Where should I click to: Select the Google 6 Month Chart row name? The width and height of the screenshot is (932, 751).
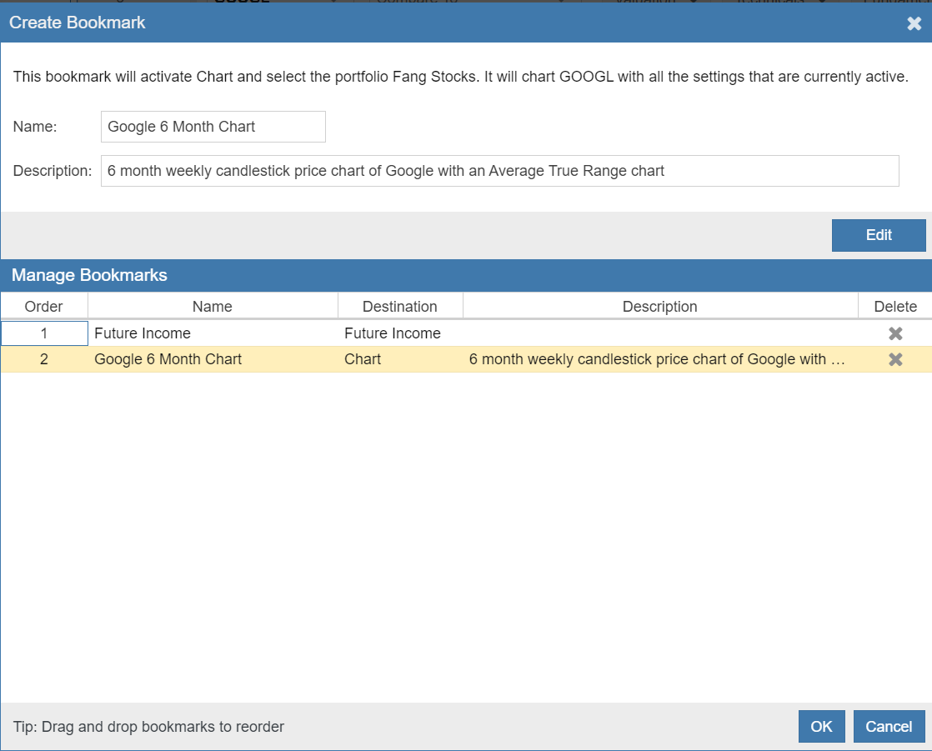[168, 359]
